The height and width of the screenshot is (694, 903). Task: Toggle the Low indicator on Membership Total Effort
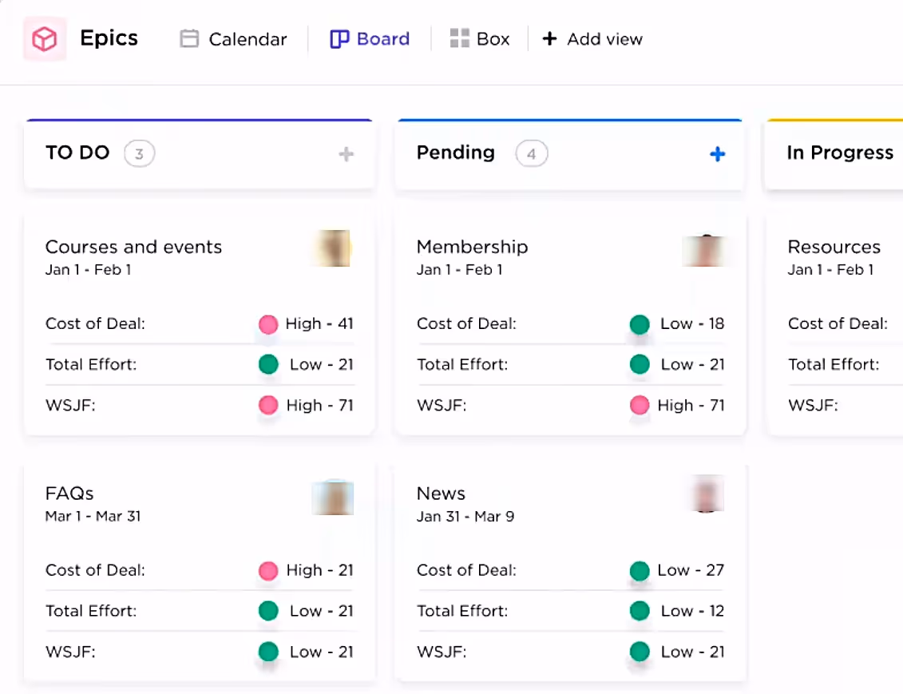[639, 364]
